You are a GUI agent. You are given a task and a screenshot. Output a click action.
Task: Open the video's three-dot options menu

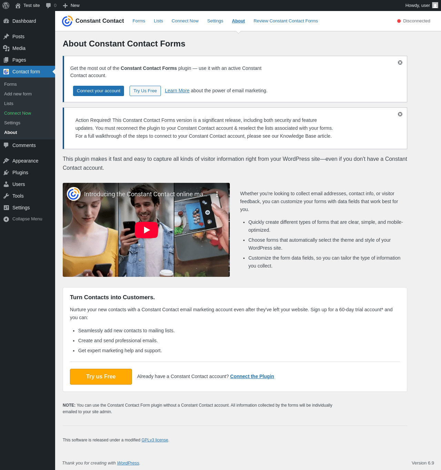click(217, 194)
